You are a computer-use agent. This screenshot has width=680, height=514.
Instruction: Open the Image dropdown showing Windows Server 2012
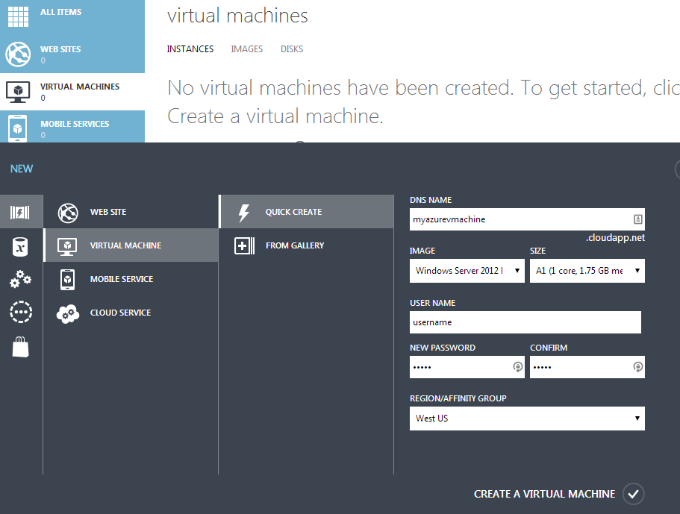click(x=467, y=271)
